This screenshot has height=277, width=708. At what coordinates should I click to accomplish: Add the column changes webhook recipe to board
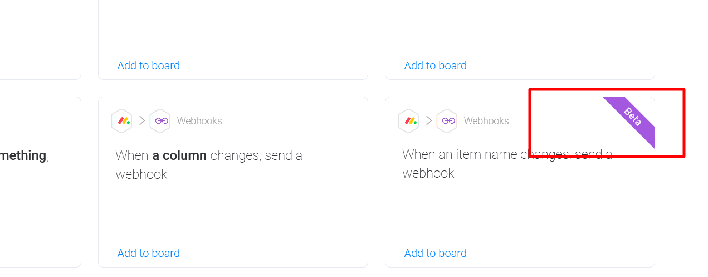(x=148, y=253)
